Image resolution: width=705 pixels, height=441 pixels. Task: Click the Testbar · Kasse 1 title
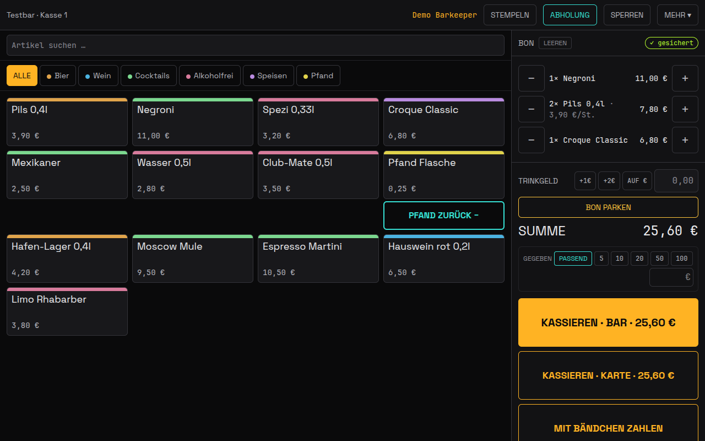(x=37, y=15)
